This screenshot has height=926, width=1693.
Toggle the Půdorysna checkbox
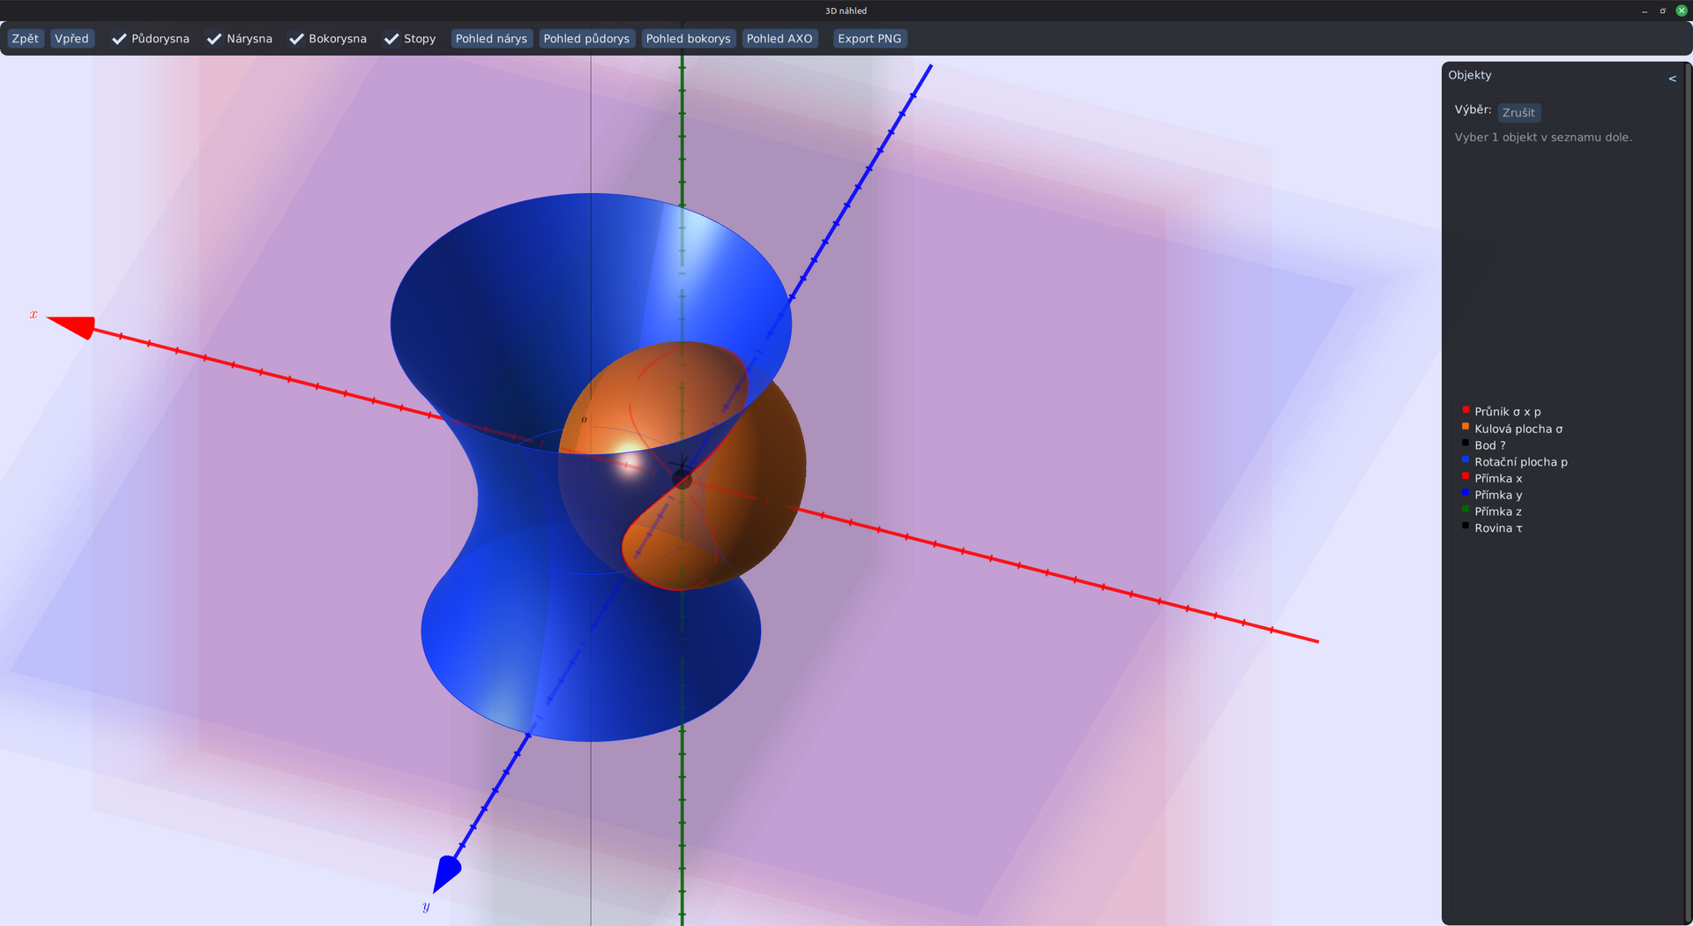[x=151, y=39]
